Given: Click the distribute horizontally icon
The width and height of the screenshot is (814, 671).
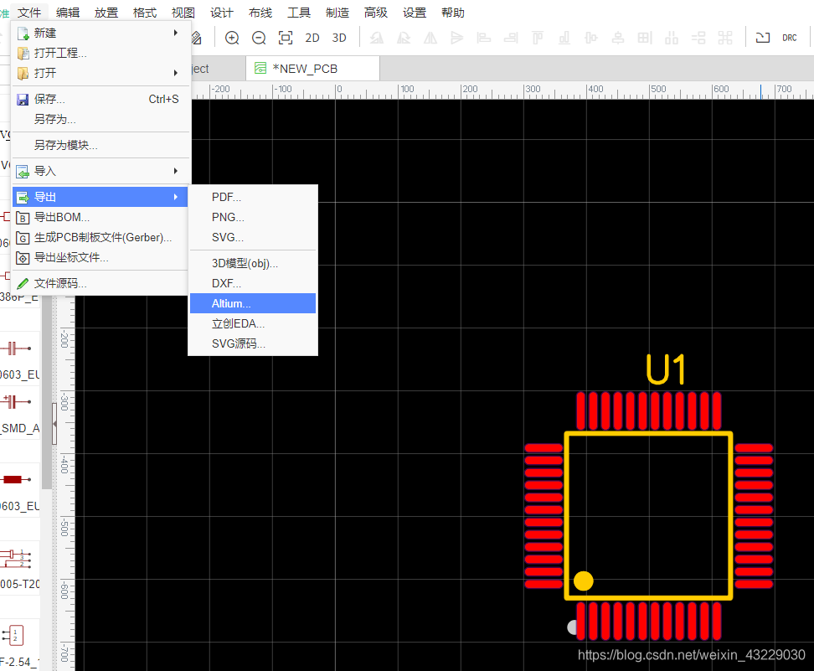Looking at the screenshot, I should pos(672,38).
